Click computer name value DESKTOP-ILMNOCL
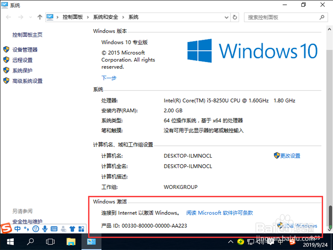This screenshot has width=333, height=250. click(x=188, y=156)
